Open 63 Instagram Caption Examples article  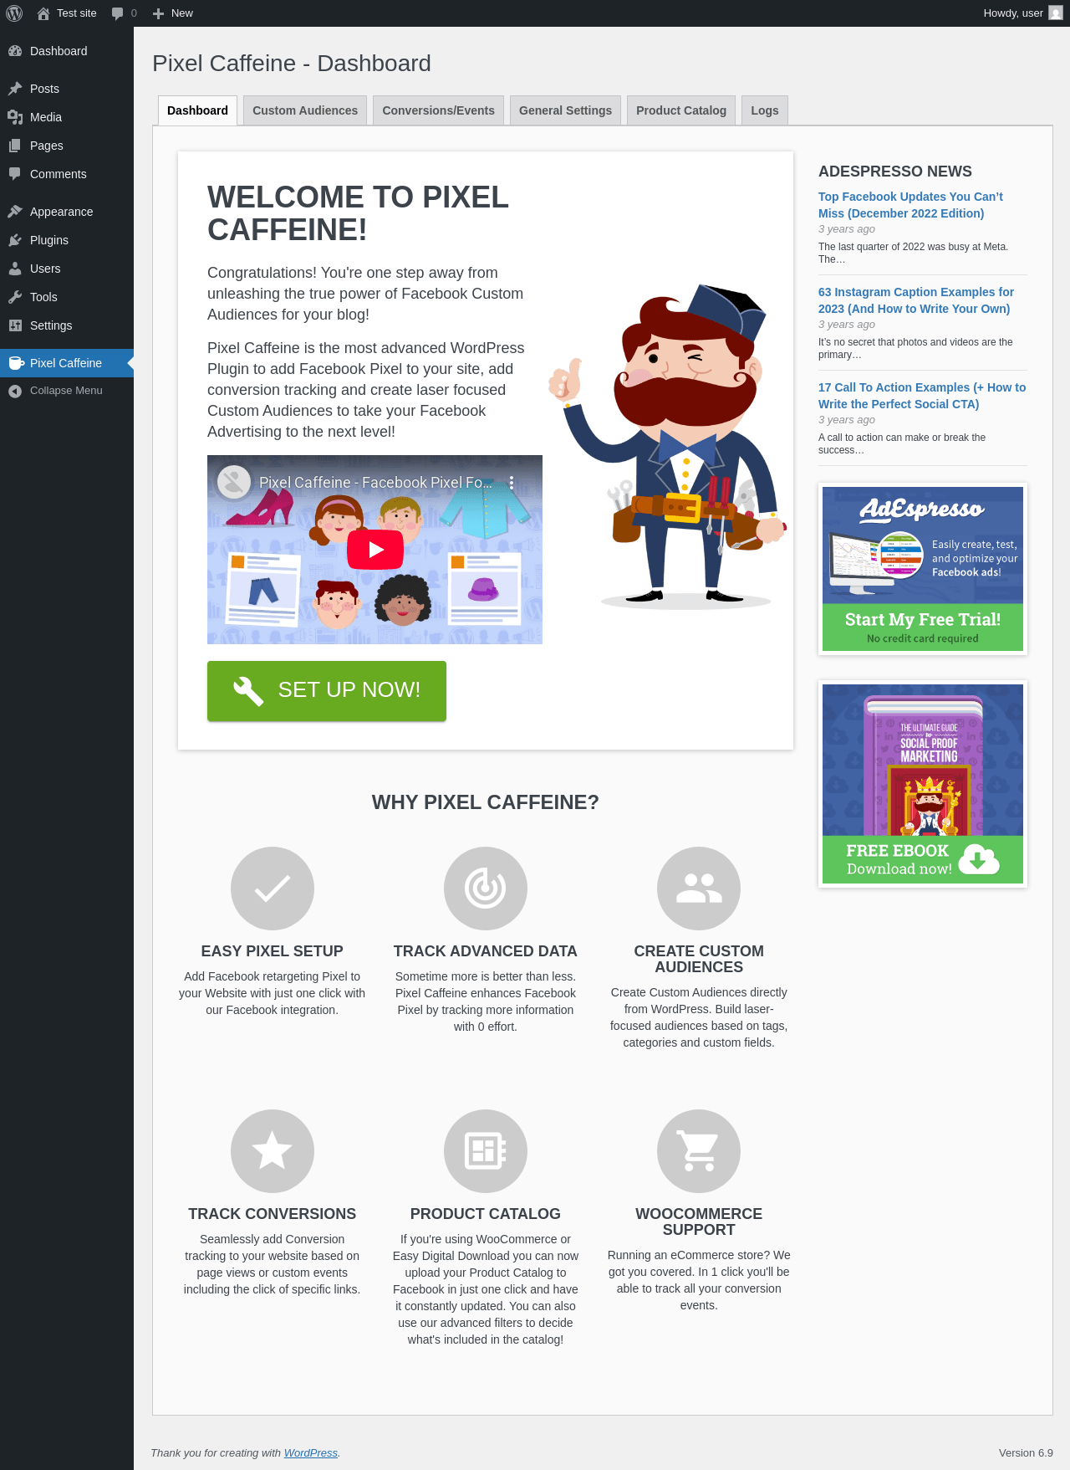916,300
